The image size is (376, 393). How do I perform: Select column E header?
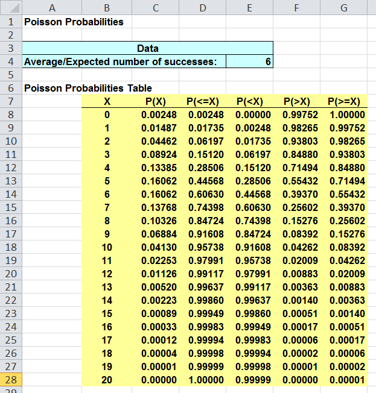point(249,7)
